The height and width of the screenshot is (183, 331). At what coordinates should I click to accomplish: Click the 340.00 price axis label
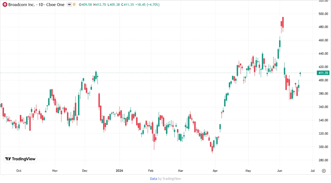pos(323,121)
